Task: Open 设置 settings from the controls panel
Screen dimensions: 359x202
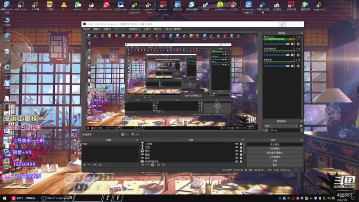Action: pos(275,161)
